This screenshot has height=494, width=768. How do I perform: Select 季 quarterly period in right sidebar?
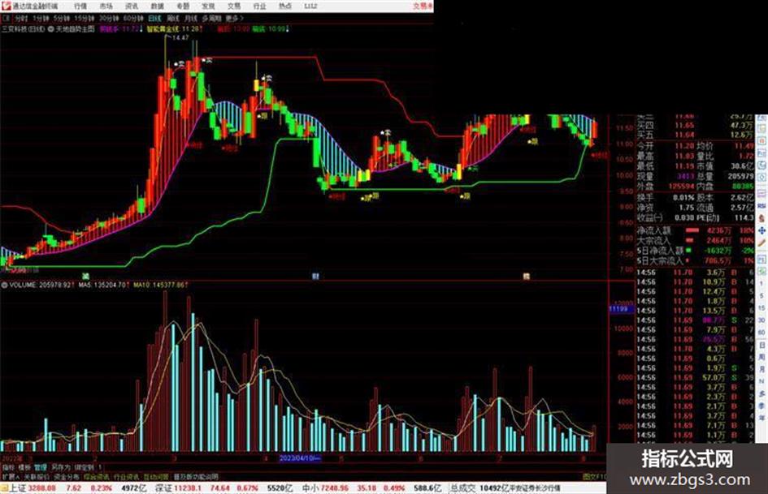tap(761, 405)
